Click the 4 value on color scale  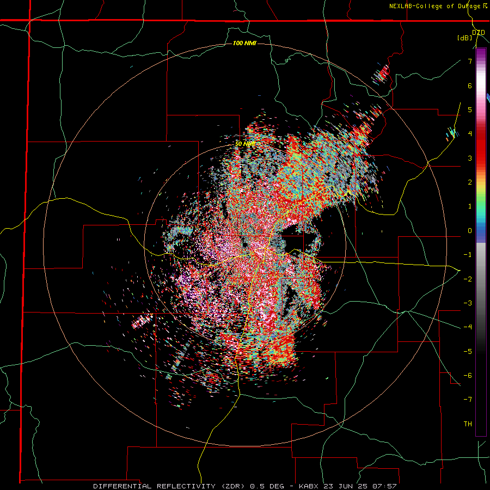click(x=470, y=134)
